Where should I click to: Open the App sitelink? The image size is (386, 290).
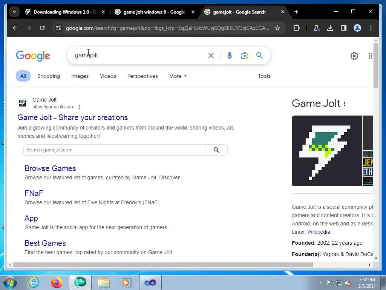[x=31, y=219]
